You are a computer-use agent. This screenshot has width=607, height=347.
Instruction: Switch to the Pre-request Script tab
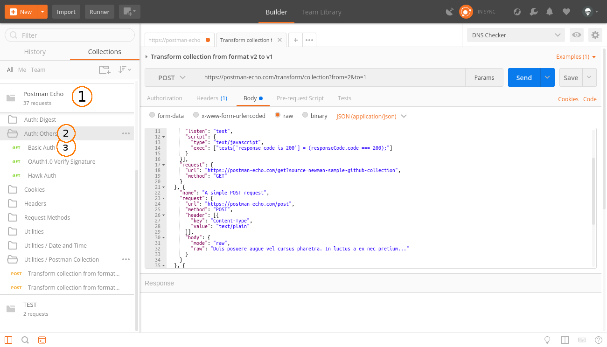(x=300, y=98)
